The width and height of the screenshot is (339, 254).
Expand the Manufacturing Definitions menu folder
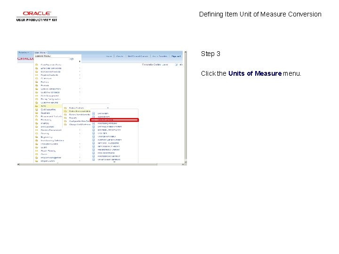tap(52, 140)
